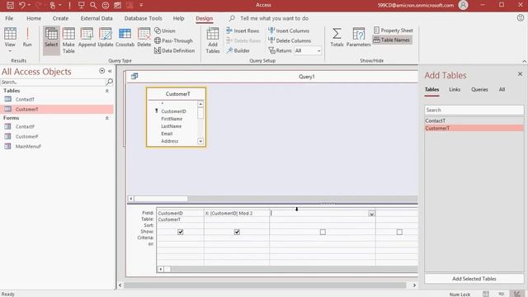Select the Union query option

165,31
